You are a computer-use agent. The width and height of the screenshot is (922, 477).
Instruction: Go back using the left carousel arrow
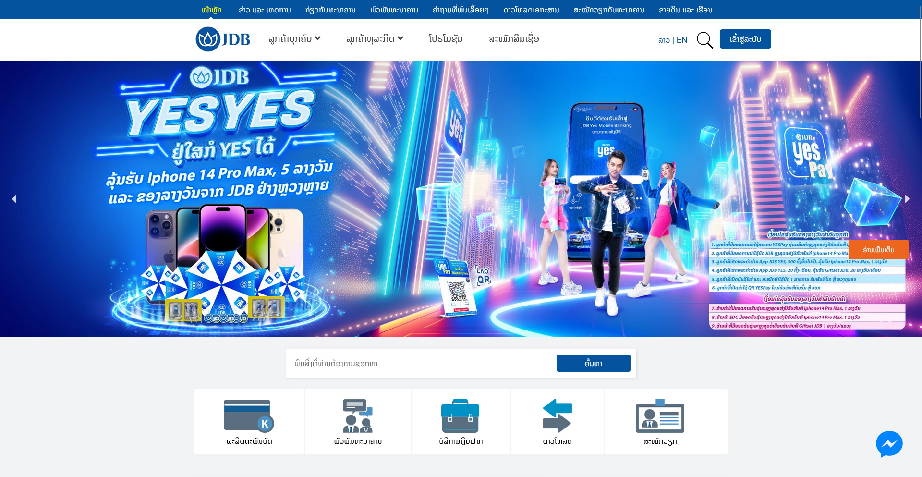[15, 199]
